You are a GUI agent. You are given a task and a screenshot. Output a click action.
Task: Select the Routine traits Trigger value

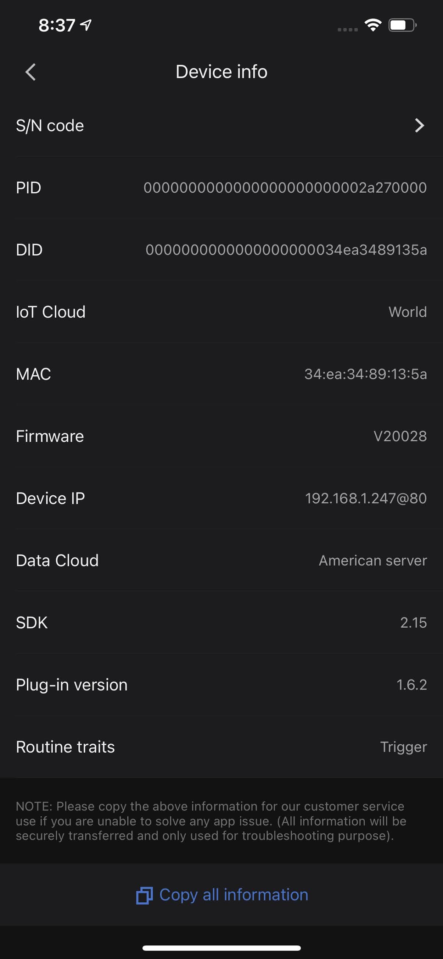pos(404,747)
